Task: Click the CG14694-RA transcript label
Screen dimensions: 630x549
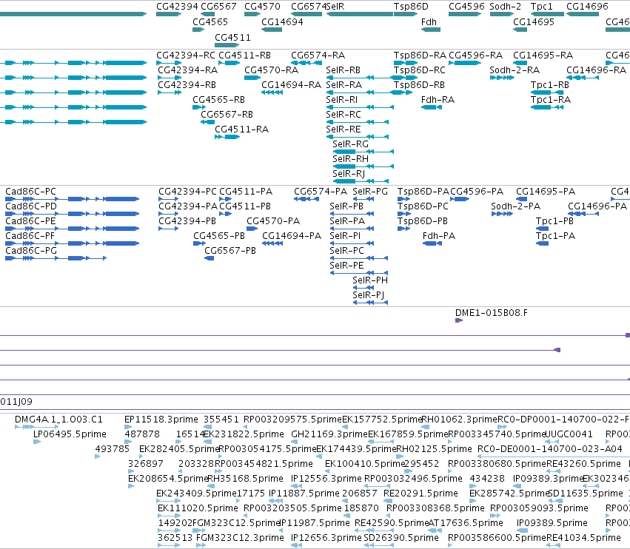Action: (292, 85)
